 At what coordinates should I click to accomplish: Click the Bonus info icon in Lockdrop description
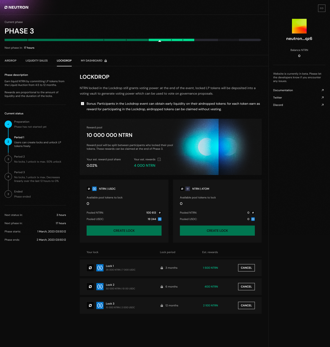click(x=82, y=104)
